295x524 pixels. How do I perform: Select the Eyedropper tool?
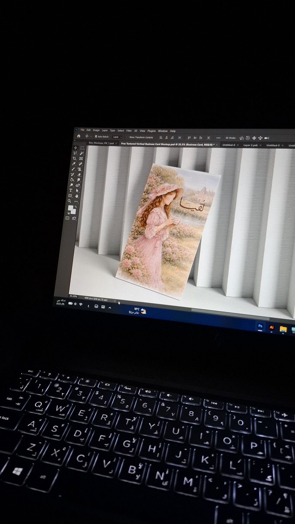[x=74, y=164]
